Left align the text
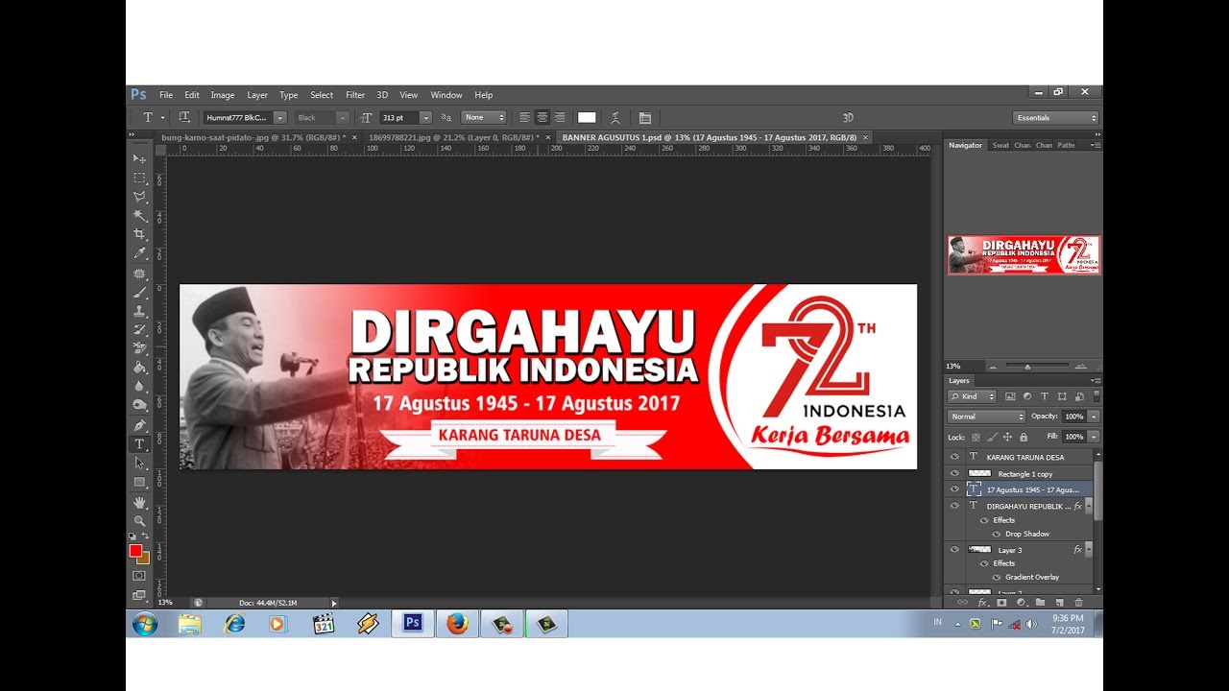 coord(524,117)
